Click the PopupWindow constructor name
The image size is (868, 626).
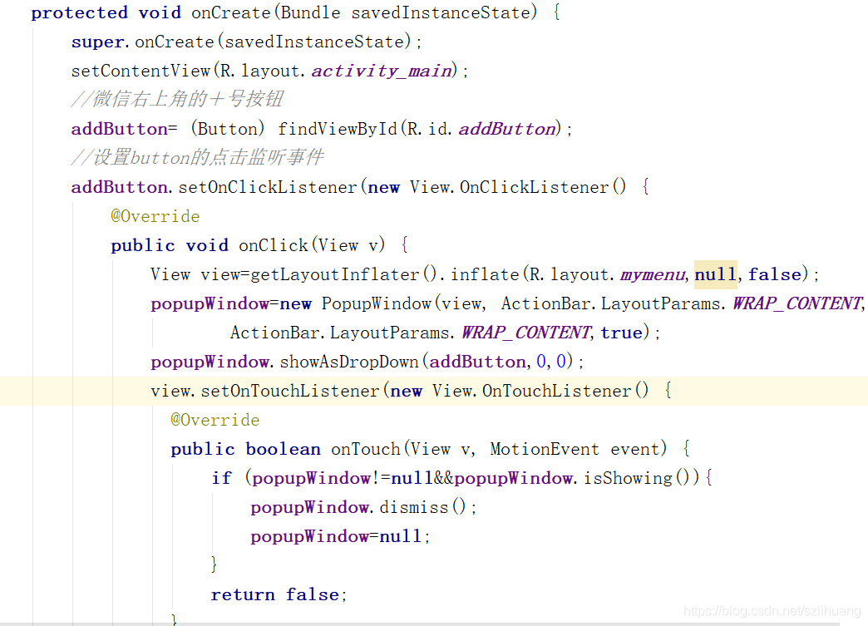377,303
